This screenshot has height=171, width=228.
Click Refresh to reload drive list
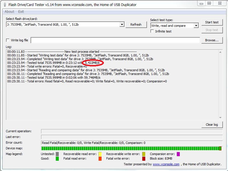[x=136, y=25]
